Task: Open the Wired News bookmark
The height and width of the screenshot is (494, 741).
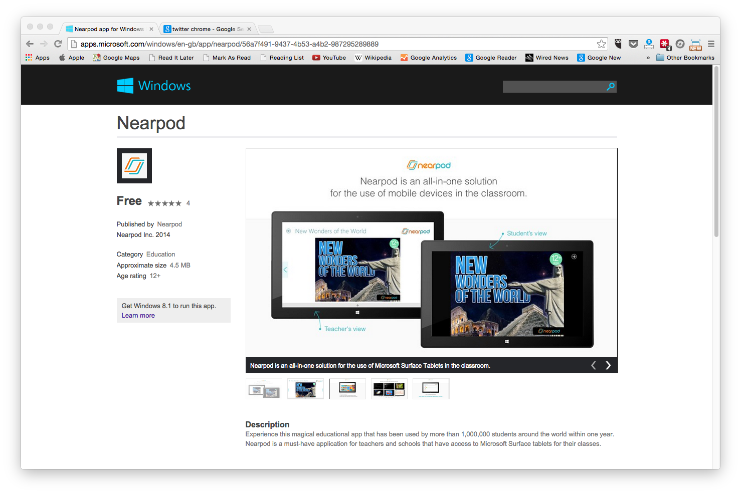Action: [x=547, y=58]
